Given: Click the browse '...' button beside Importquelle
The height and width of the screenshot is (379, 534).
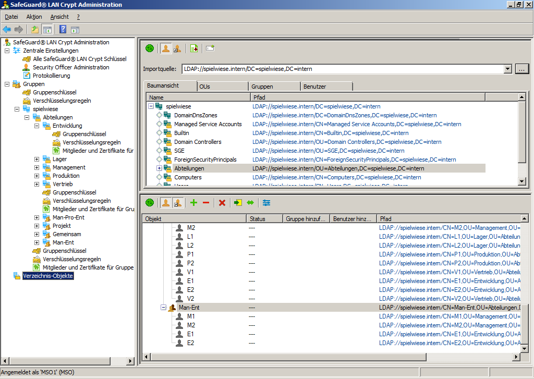Looking at the screenshot, I should (522, 69).
